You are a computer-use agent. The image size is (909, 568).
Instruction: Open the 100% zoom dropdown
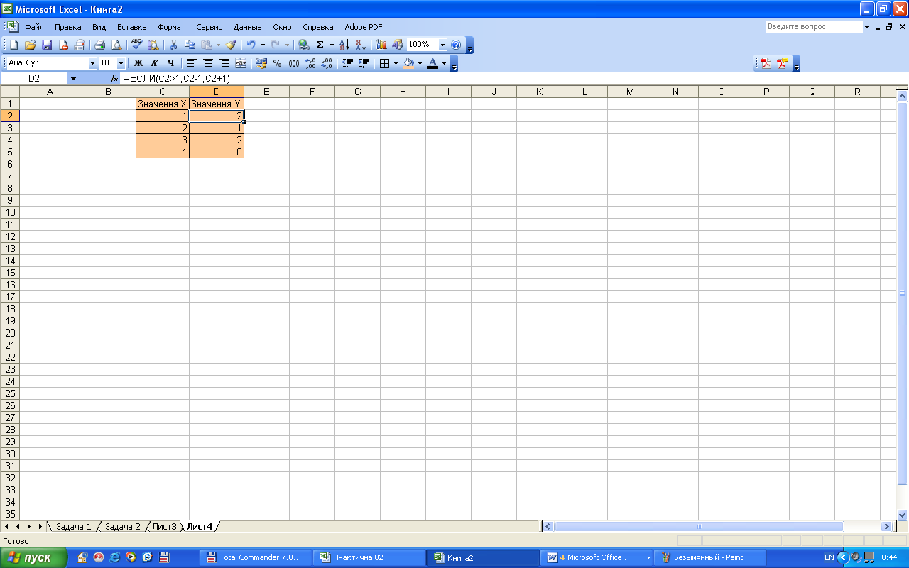443,45
